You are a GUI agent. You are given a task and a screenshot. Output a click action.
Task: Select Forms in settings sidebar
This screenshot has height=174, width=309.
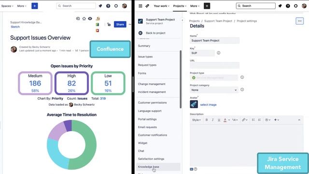pos(142,73)
